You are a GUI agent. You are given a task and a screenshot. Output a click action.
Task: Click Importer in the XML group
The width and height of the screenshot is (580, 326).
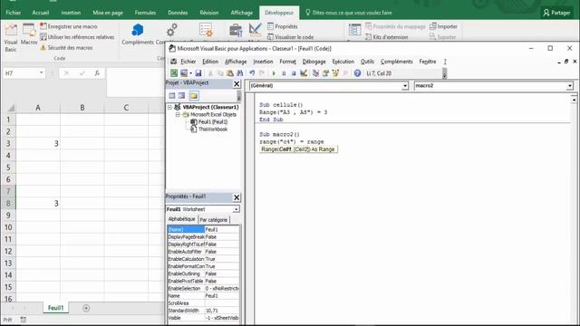pos(443,26)
